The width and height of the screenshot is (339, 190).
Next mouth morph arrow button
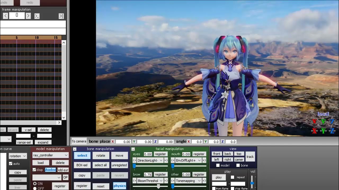[204, 160]
